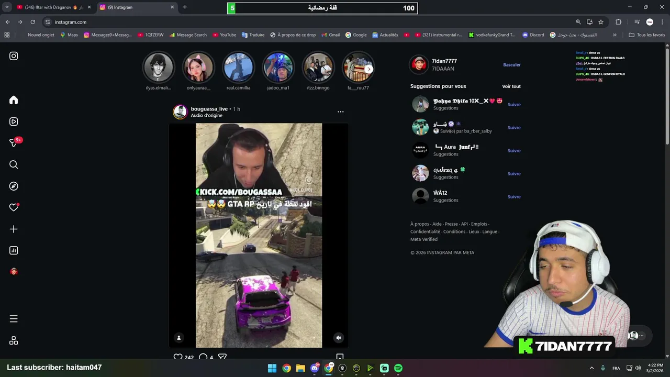Follow first suggestion Yahya Dhifa
Viewport: 670px width, 377px height.
click(514, 105)
